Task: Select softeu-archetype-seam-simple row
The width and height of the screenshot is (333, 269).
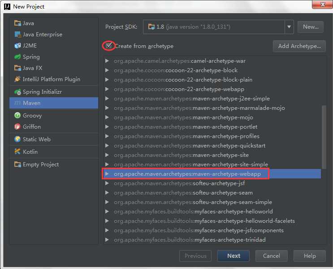Action: pyautogui.click(x=212, y=202)
